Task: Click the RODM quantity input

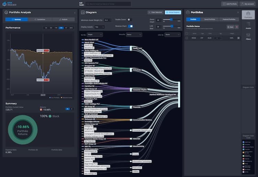Action: point(217,38)
